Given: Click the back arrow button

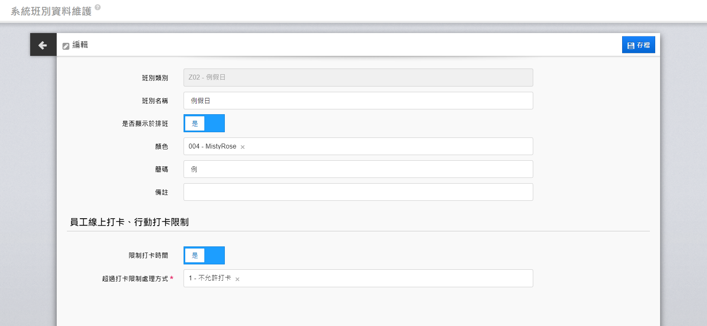Looking at the screenshot, I should 43,45.
